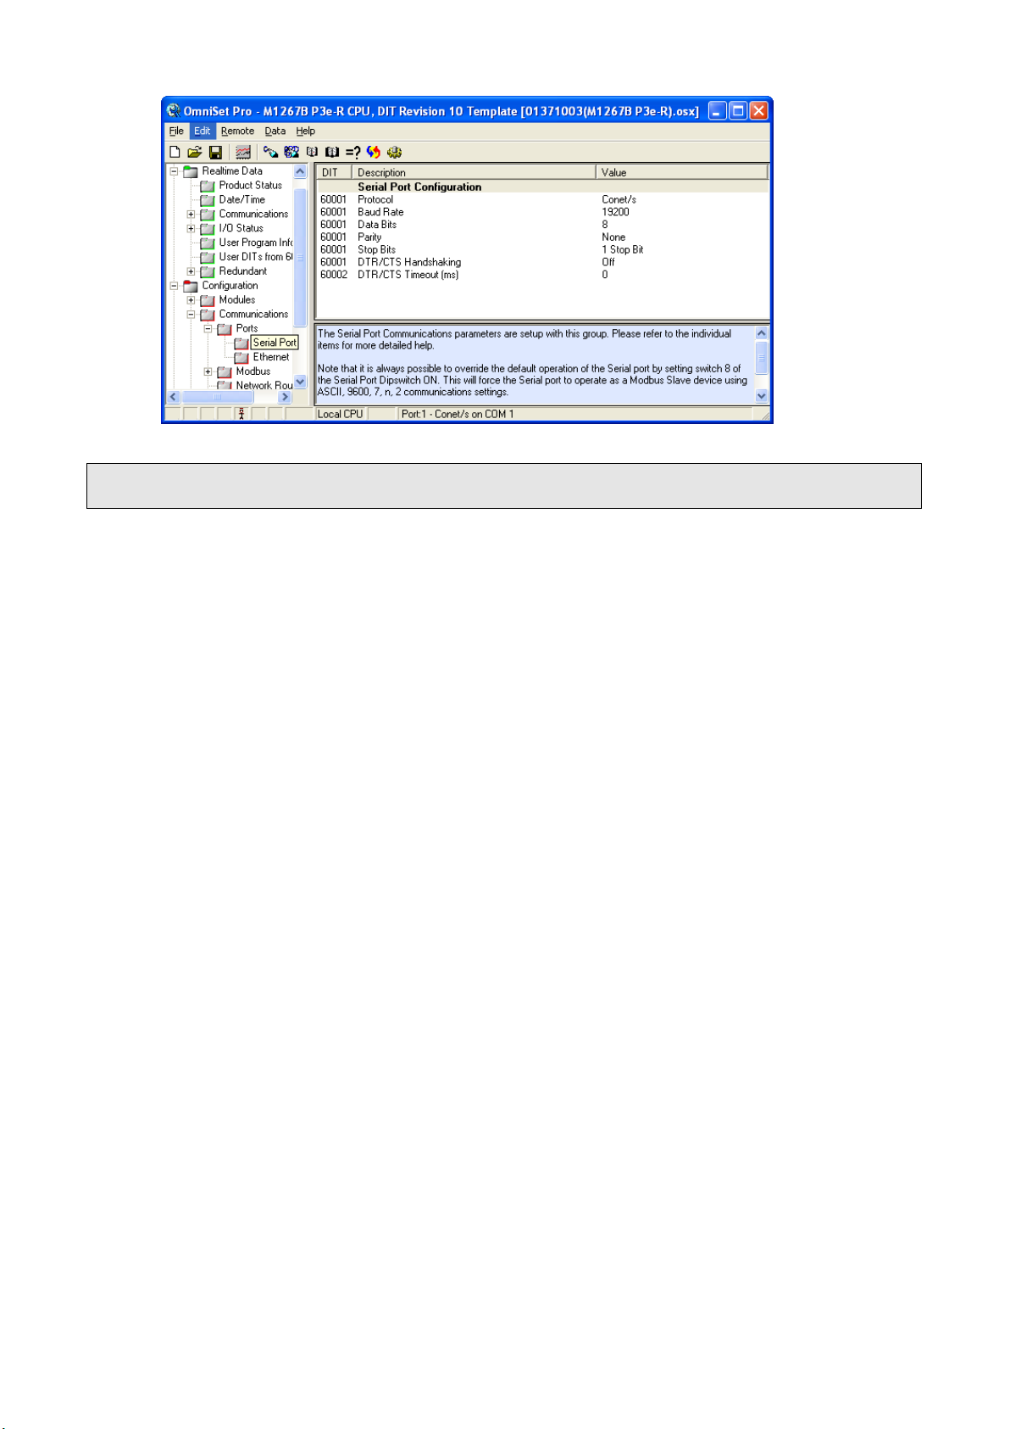The image size is (1010, 1429).
Task: Expand the Redundant tree node
Action: click(191, 271)
